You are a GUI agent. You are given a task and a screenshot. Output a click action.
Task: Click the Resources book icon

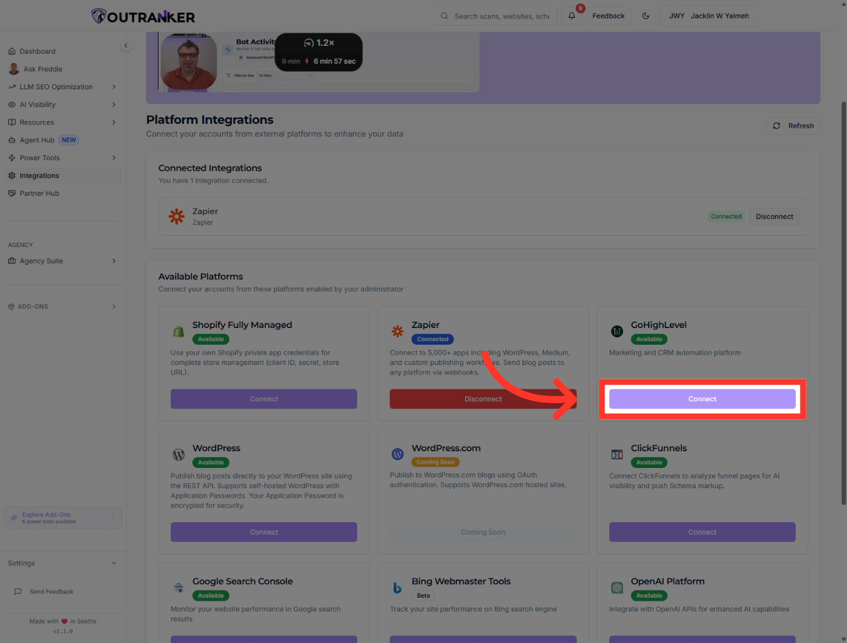pyautogui.click(x=12, y=123)
